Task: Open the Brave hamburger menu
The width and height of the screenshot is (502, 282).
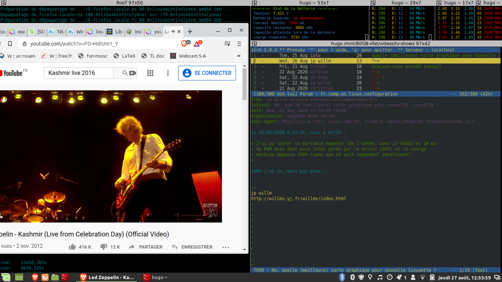Action: click(x=239, y=44)
